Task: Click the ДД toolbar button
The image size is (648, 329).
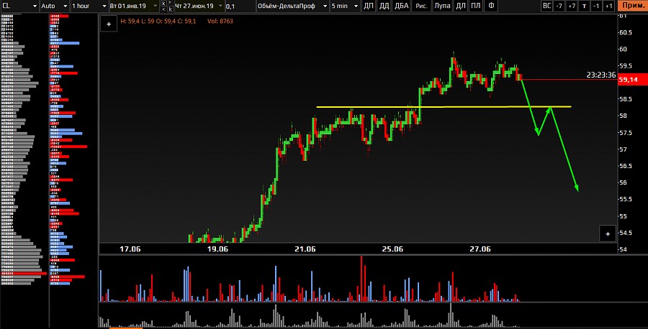Action: [384, 6]
